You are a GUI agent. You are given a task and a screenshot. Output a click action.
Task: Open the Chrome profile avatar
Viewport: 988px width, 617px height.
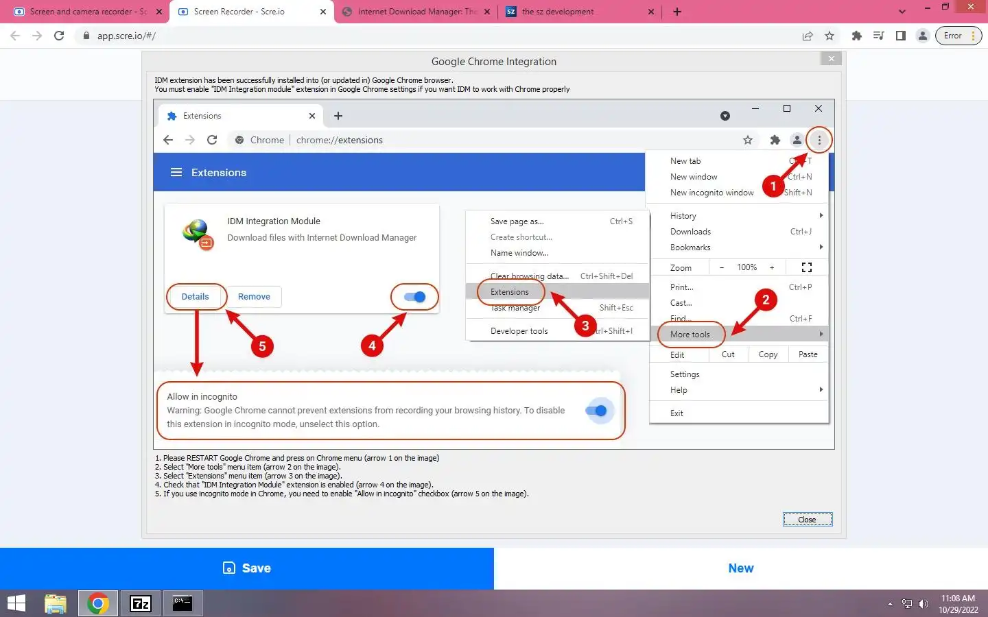pos(923,36)
